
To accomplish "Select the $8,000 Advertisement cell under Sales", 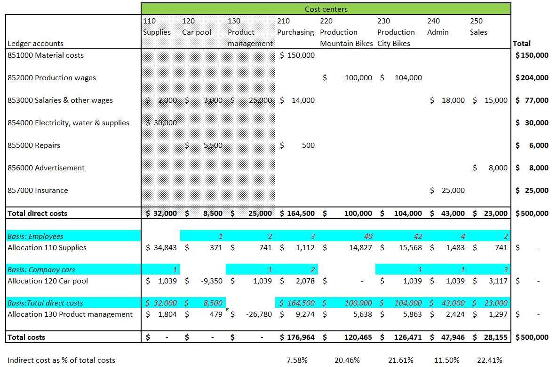I will (x=490, y=168).
